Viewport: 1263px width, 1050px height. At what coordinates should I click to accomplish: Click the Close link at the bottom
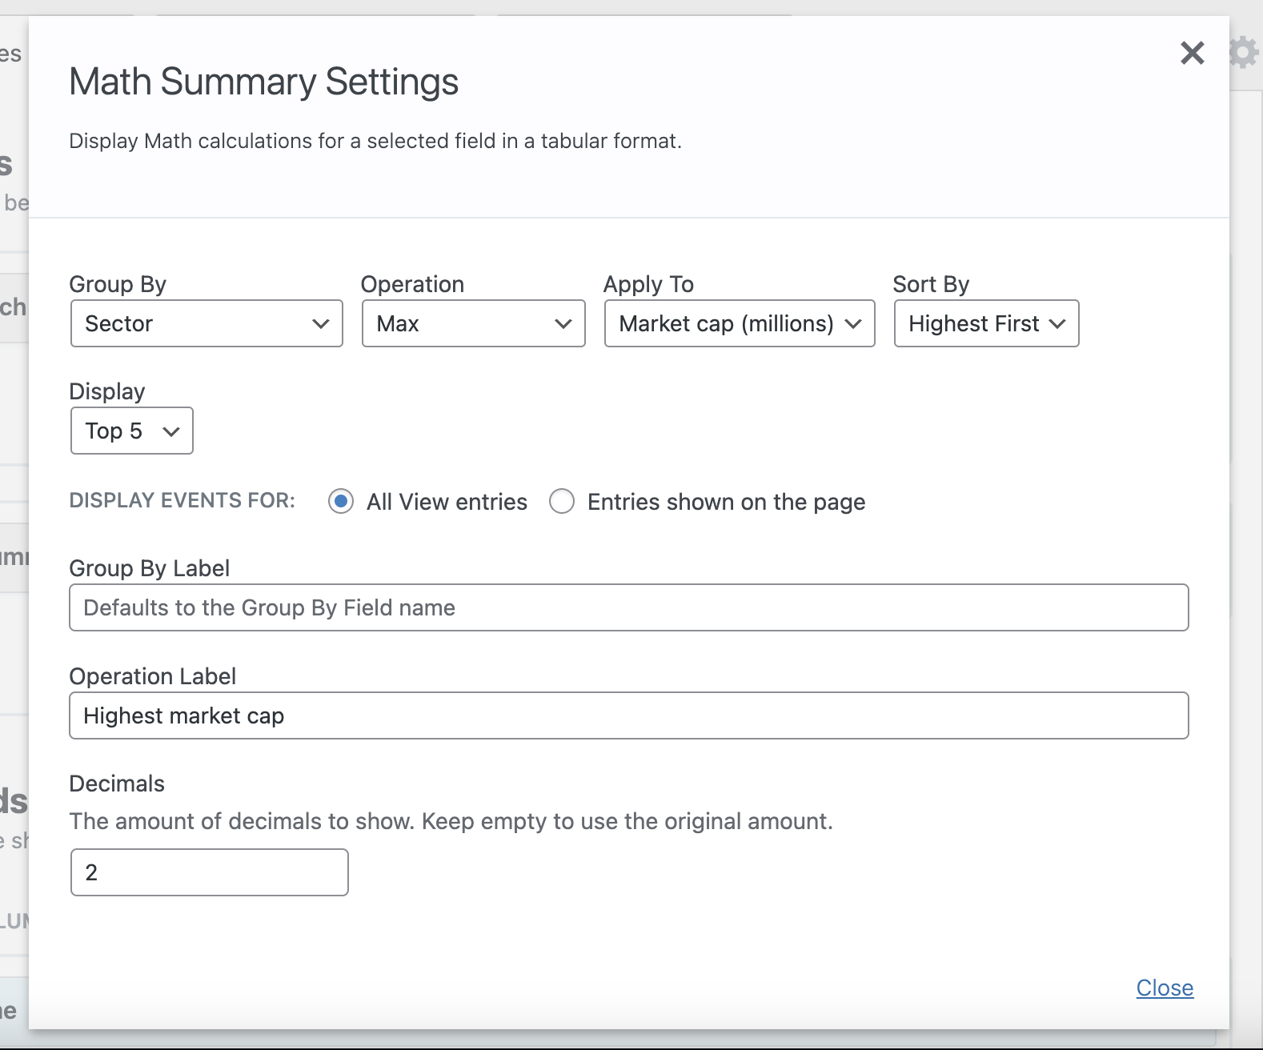pyautogui.click(x=1165, y=988)
